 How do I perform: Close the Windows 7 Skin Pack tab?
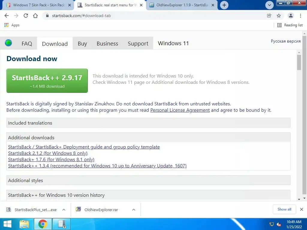click(70, 5)
